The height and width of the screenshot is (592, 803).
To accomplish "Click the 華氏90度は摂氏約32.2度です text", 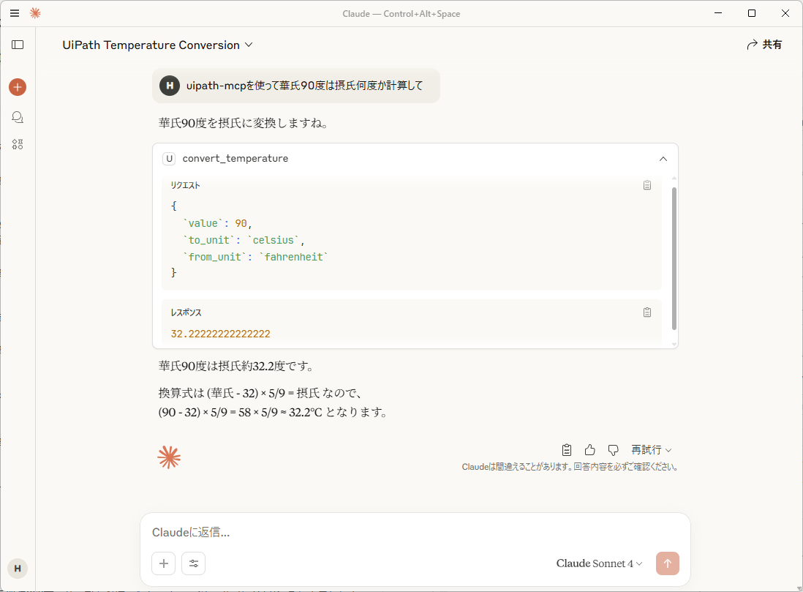I will click(x=236, y=366).
